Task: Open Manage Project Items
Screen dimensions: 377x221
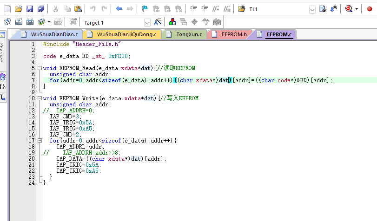Action: click(x=172, y=22)
